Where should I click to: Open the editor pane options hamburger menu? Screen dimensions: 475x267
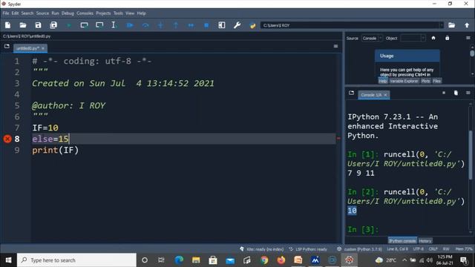point(335,46)
